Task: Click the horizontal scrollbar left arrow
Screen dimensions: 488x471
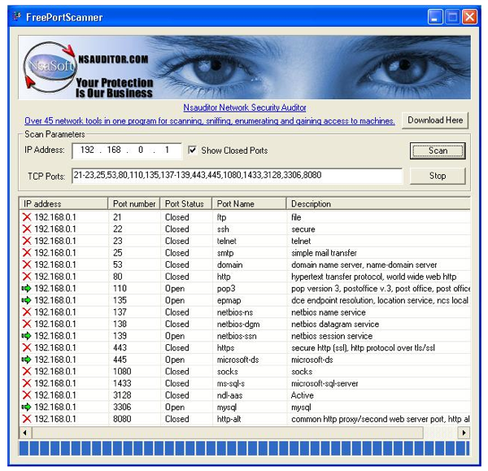Action: (25, 433)
